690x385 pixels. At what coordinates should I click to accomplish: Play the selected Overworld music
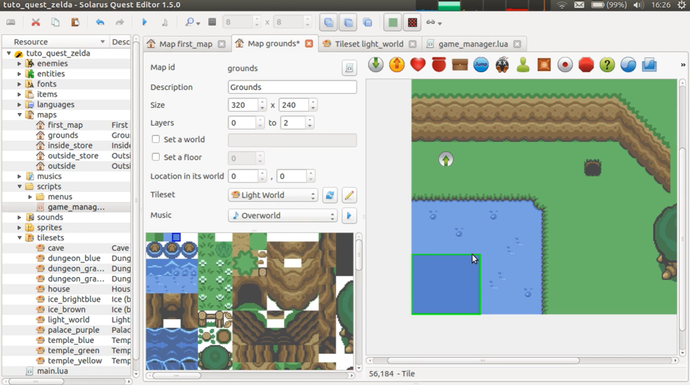pyautogui.click(x=349, y=216)
